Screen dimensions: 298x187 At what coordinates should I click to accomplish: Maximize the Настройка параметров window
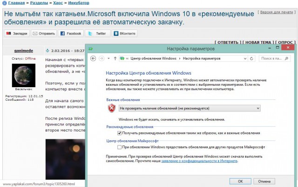[x=278, y=48]
